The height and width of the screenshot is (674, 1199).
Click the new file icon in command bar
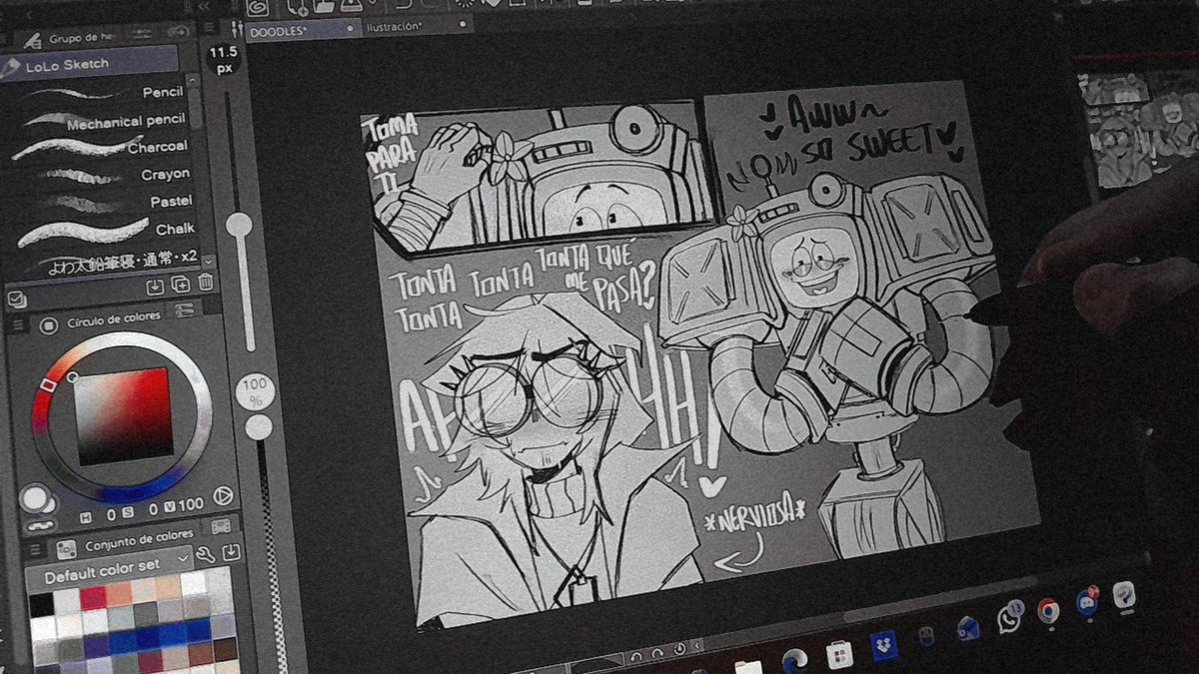(x=296, y=5)
